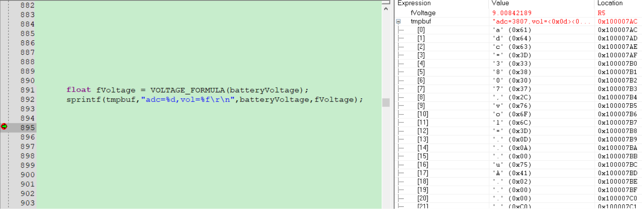The height and width of the screenshot is (210, 642).
Task: Click value '8' (0x38)
Action: point(512,72)
